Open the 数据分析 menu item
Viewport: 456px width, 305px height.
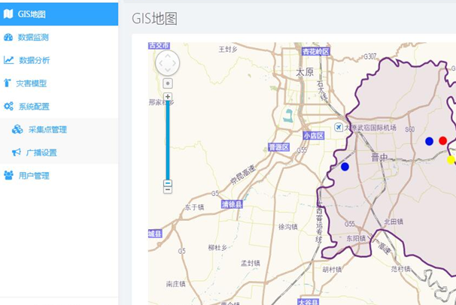pyautogui.click(x=34, y=61)
